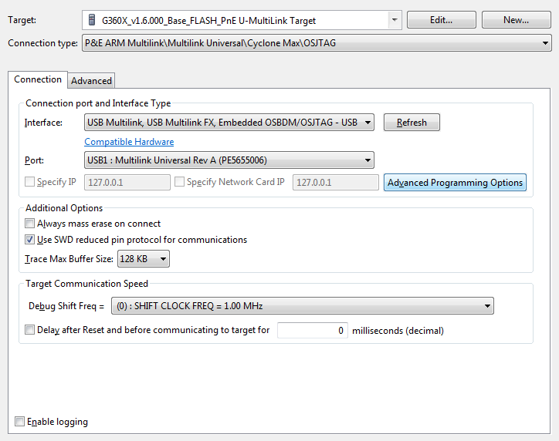This screenshot has height=441, width=559.
Task: Select the Connection tab
Action: coord(38,79)
